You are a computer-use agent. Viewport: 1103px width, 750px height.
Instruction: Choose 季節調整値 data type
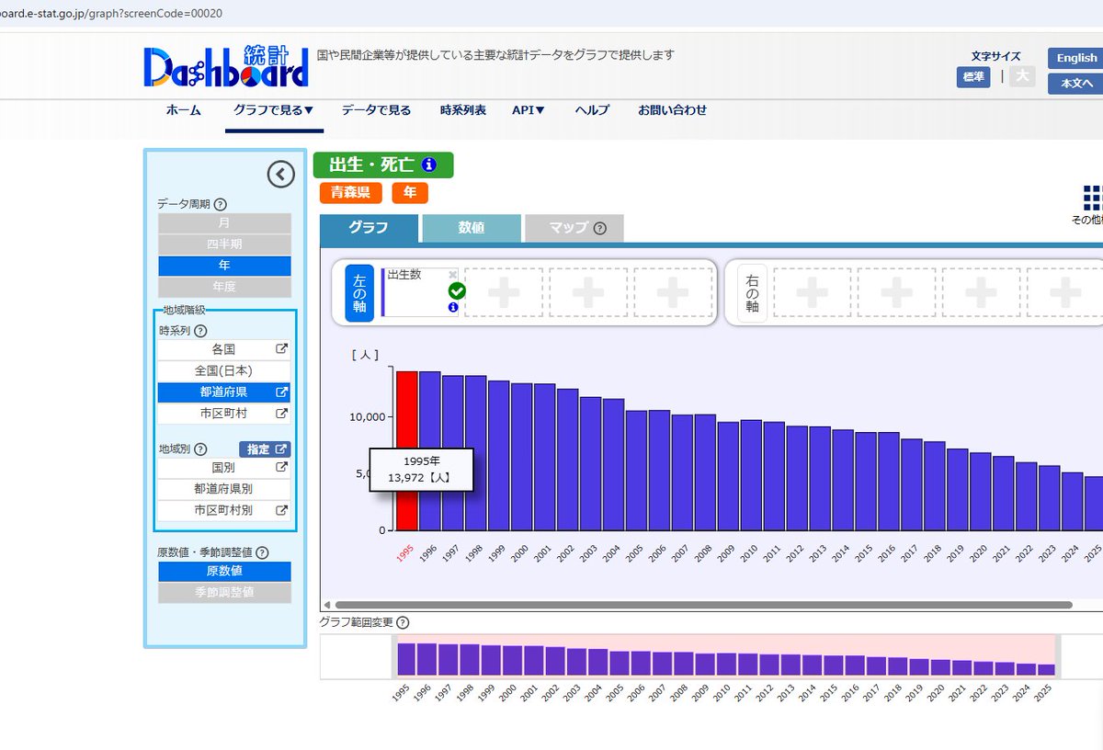[224, 593]
